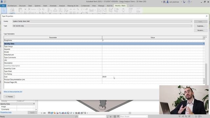The height and width of the screenshot is (118, 210).
Task: Click the scroll up arrow of parameter list
Action: pyautogui.click(x=206, y=37)
